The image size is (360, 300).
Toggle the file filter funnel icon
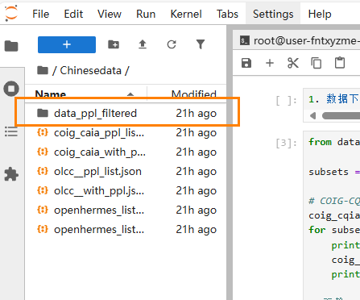point(201,44)
